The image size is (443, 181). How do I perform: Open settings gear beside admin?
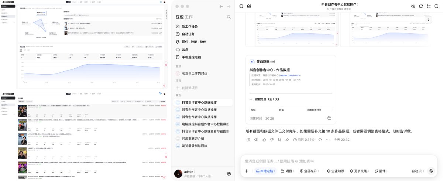pyautogui.click(x=229, y=174)
